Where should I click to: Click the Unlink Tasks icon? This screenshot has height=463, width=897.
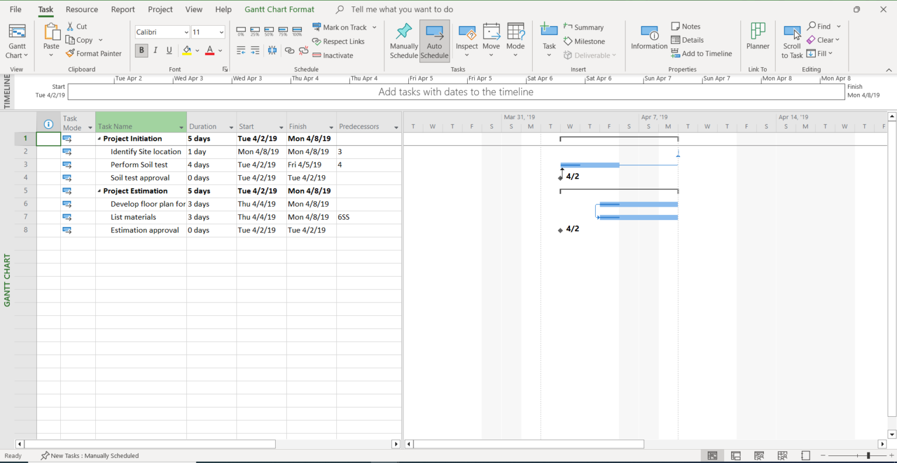point(303,51)
